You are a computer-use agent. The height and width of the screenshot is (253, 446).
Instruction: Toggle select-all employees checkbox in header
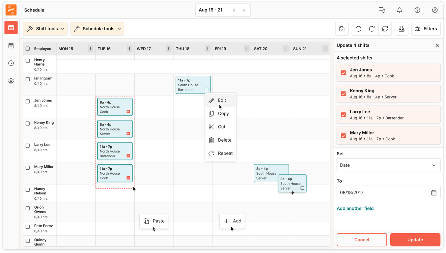[x=28, y=49]
